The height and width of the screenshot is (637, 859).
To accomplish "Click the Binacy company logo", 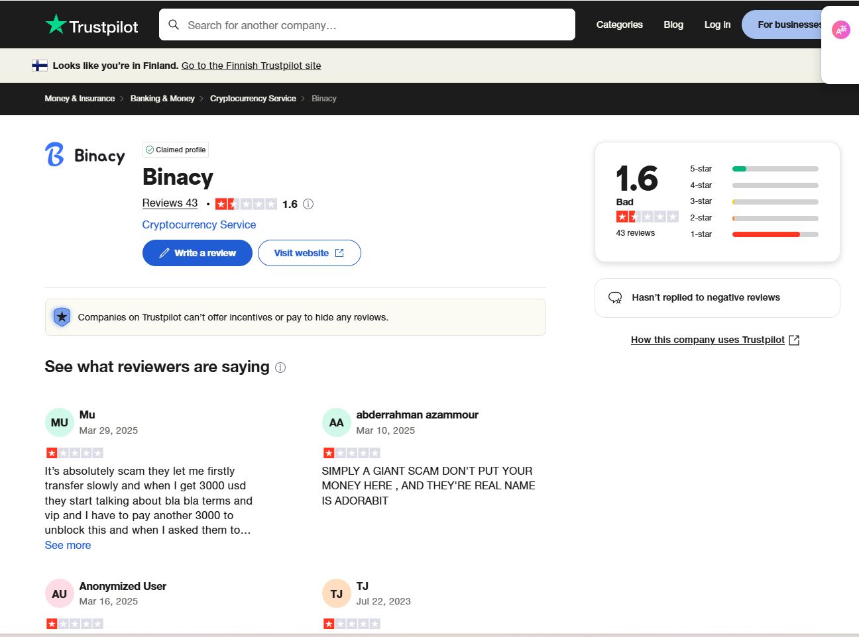I will [x=85, y=155].
